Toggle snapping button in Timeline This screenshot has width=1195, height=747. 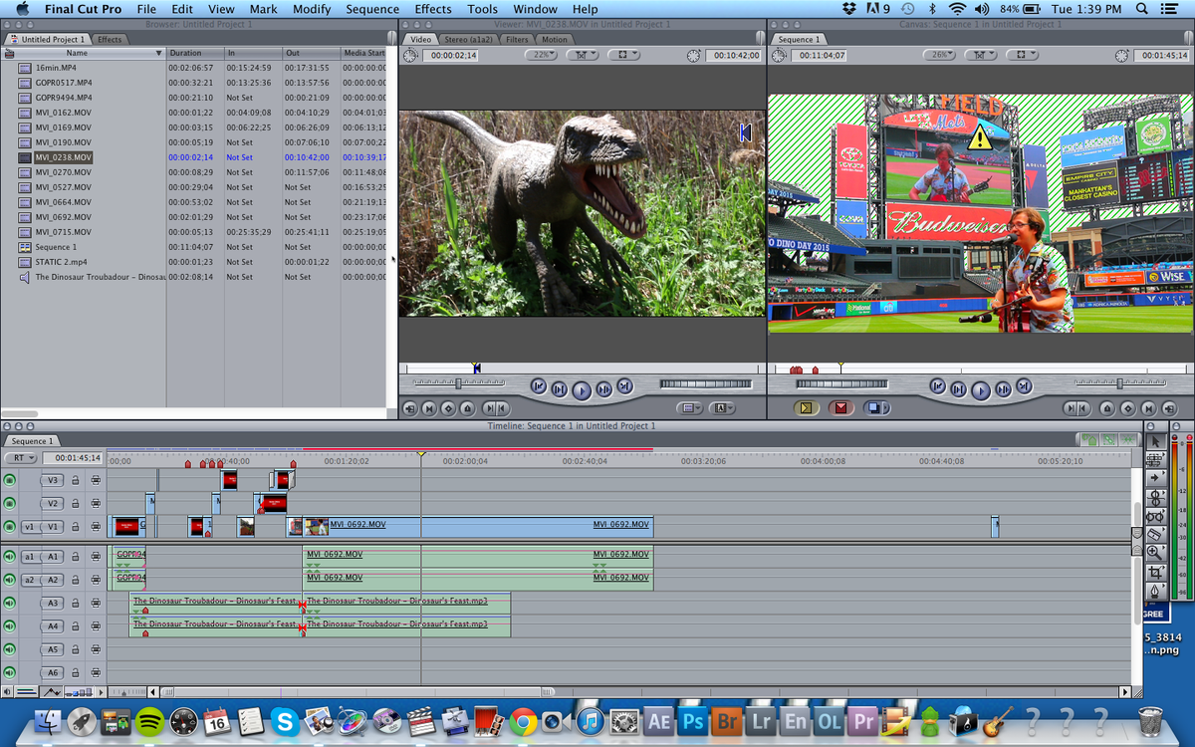[1128, 439]
